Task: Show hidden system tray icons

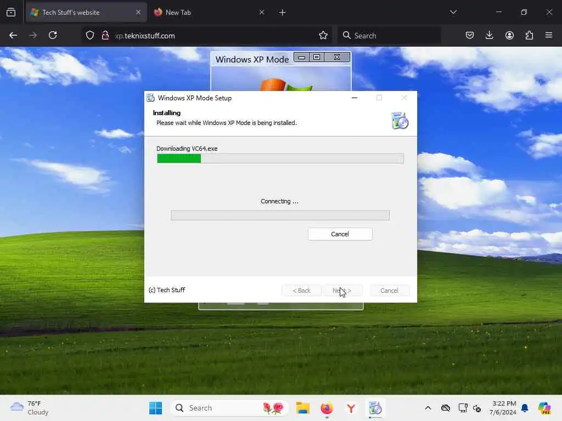Action: point(428,408)
